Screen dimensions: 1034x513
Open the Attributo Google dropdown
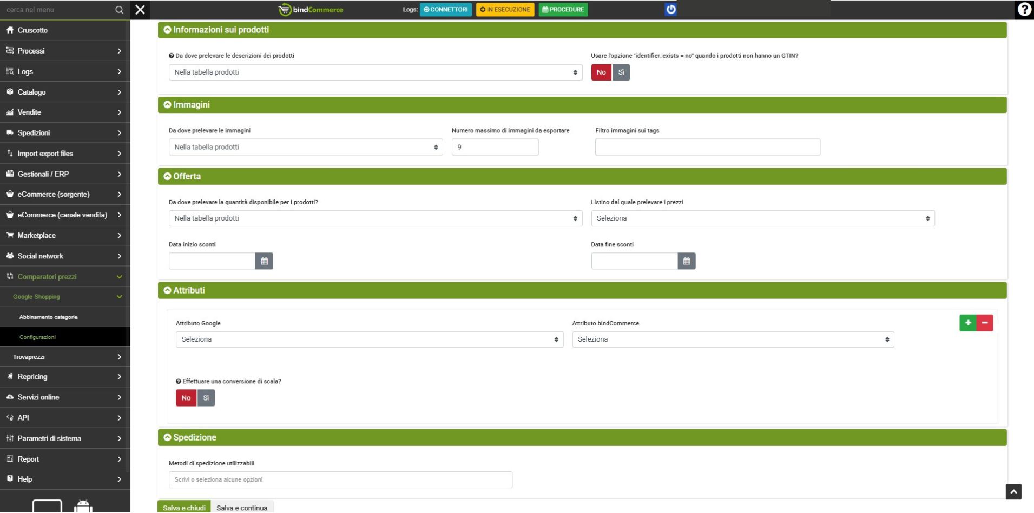[x=369, y=339]
